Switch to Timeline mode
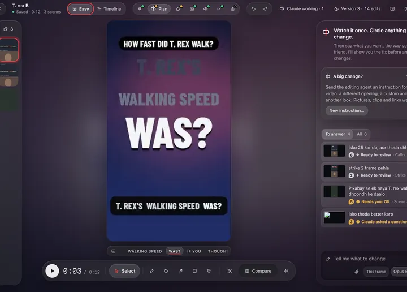The image size is (407, 292). [109, 9]
